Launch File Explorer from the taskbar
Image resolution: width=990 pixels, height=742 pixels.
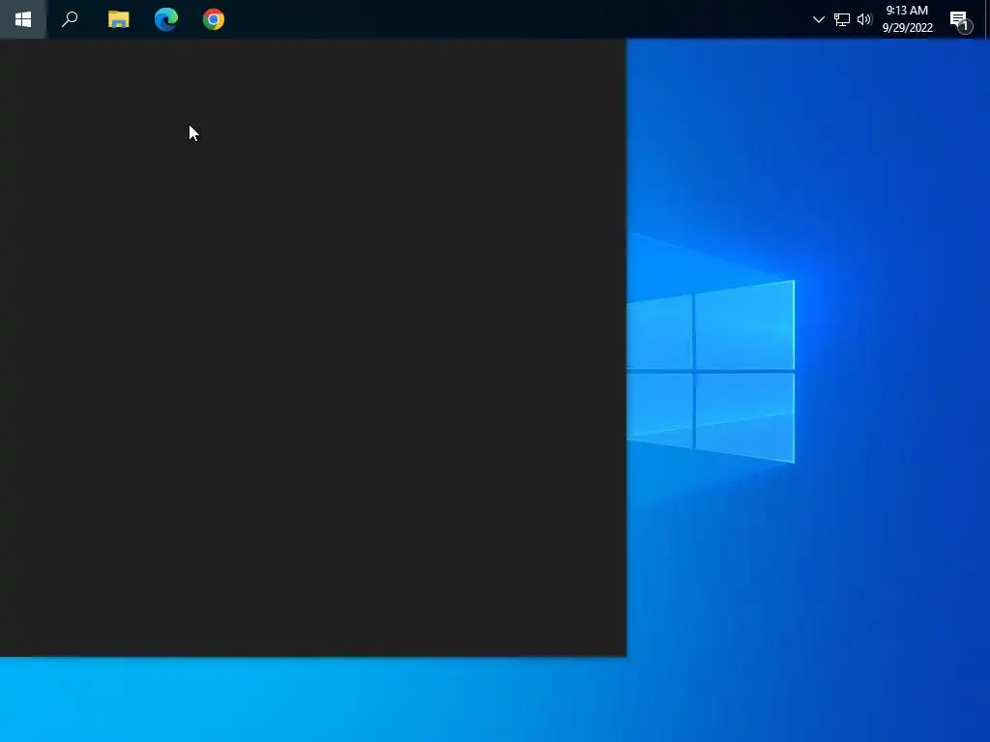[118, 19]
